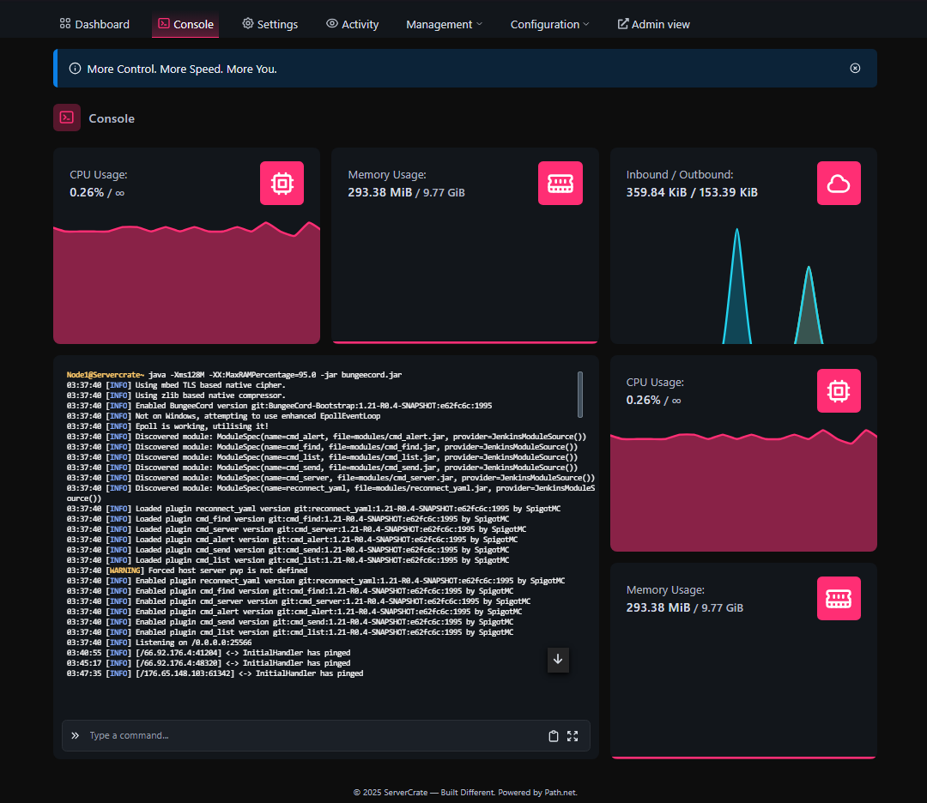Image resolution: width=927 pixels, height=803 pixels.
Task: Click the "Console" page heading text
Action: 112,118
